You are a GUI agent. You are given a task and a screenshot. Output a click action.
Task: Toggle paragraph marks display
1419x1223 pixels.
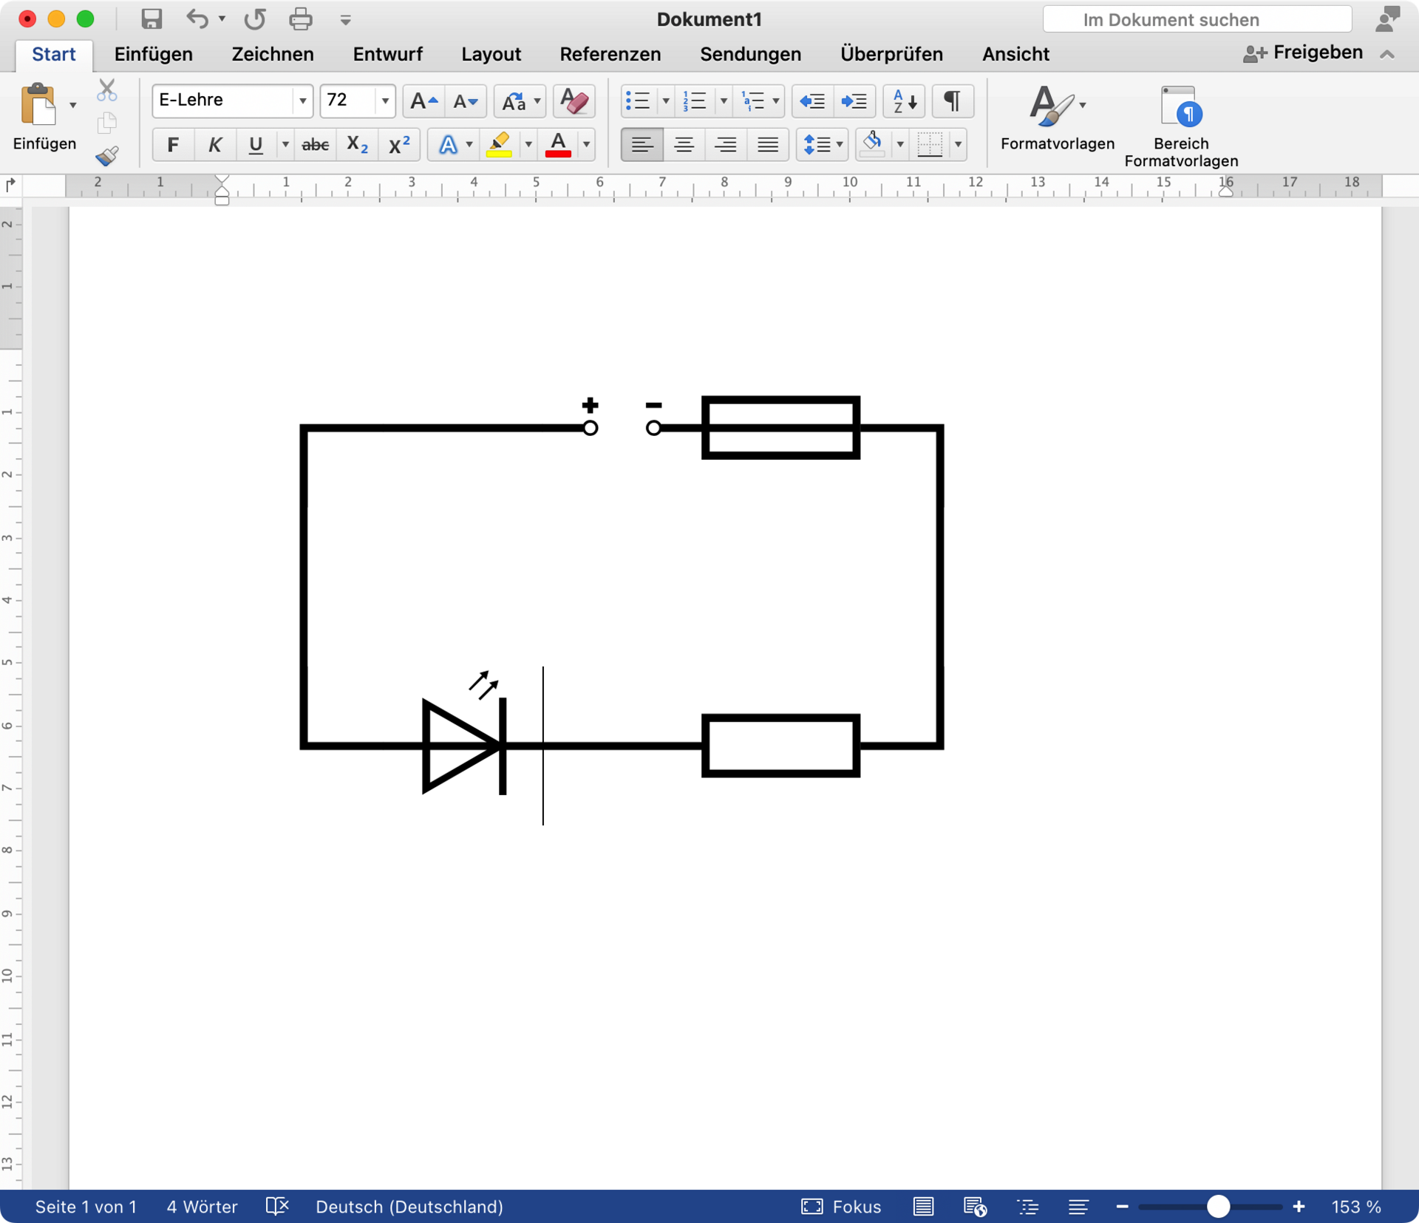click(953, 101)
